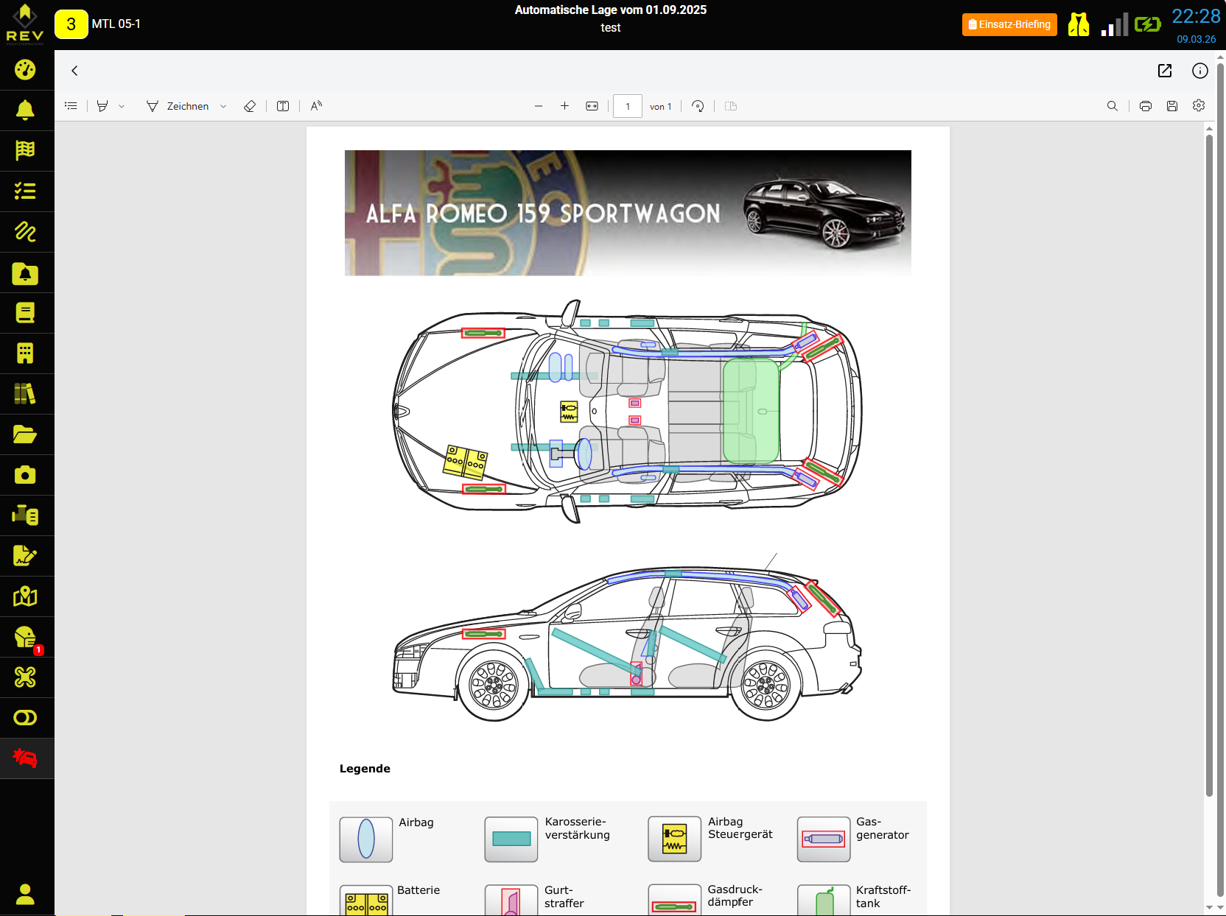This screenshot has height=916, width=1226.
Task: Save the document
Action: [x=1172, y=106]
